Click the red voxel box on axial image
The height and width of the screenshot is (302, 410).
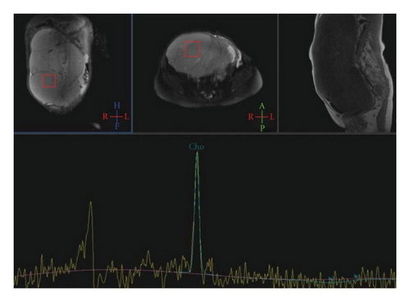coord(192,49)
